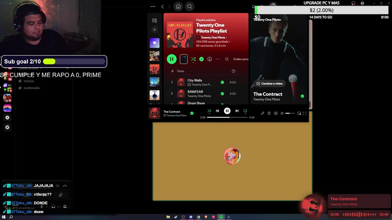The height and width of the screenshot is (220, 392).
Task: Expand the Your Library sidebar icon
Action: point(154,20)
